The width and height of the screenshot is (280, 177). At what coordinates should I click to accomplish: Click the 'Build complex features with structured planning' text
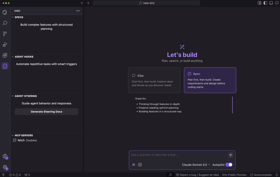pyautogui.click(x=46, y=27)
